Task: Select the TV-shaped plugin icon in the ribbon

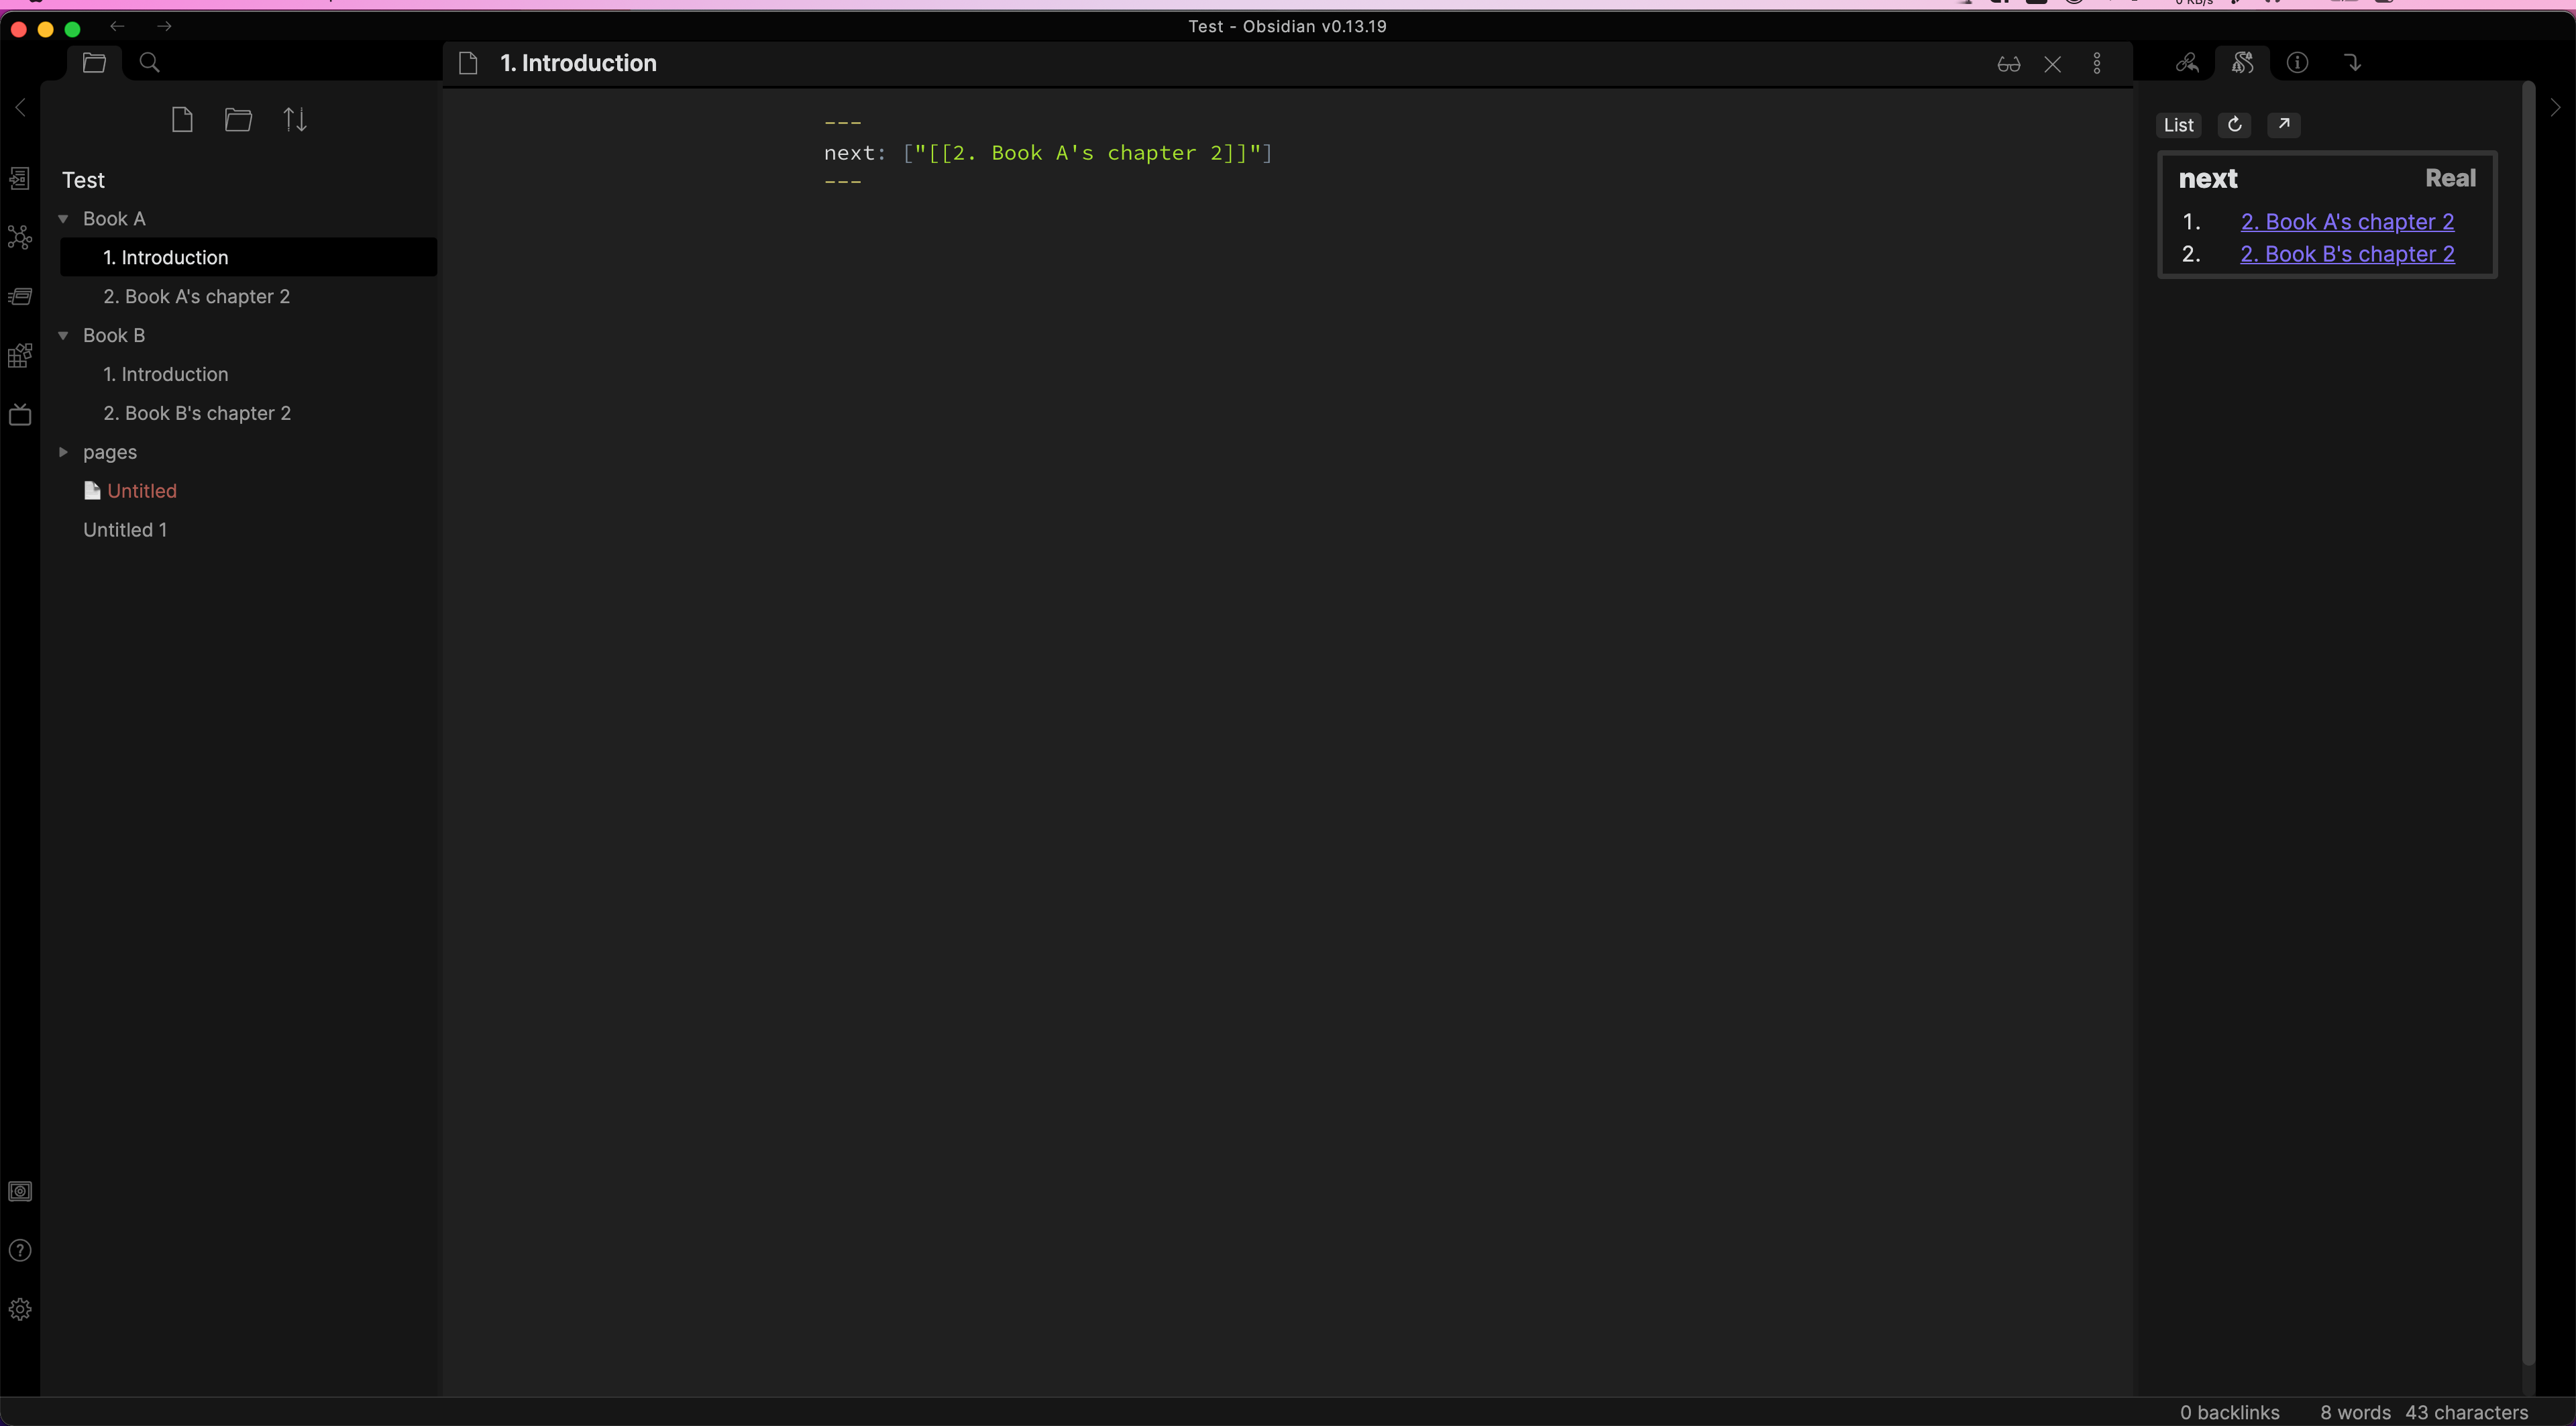Action: click(20, 414)
